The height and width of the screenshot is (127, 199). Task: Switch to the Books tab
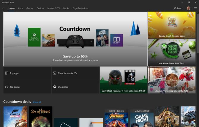click(66, 8)
